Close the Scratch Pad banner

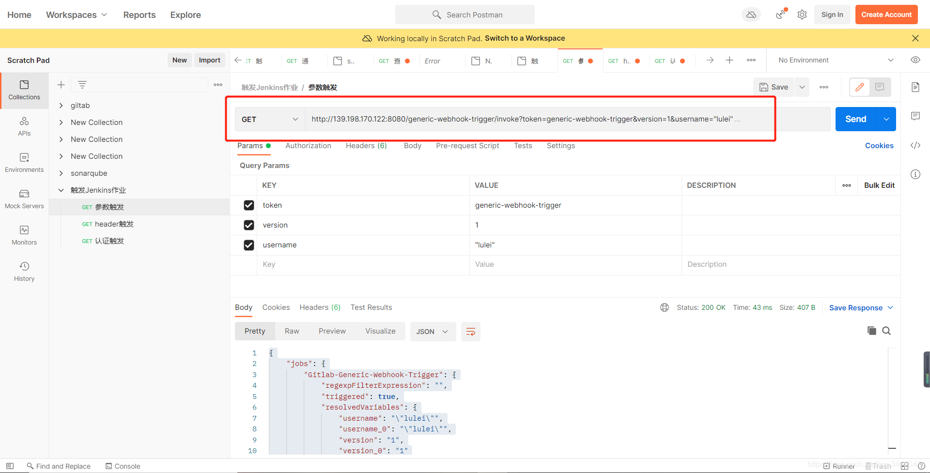click(915, 38)
